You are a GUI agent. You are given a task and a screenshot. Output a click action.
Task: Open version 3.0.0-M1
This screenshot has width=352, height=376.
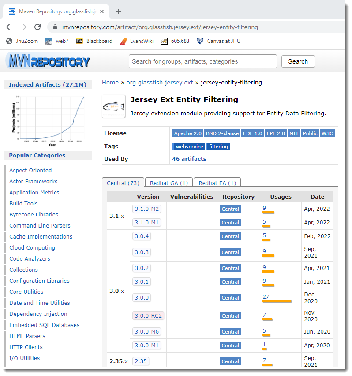(x=147, y=346)
